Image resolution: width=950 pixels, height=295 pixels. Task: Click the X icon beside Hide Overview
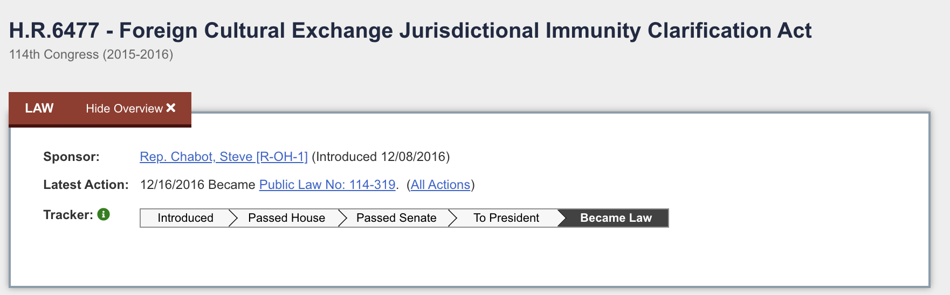pos(171,108)
